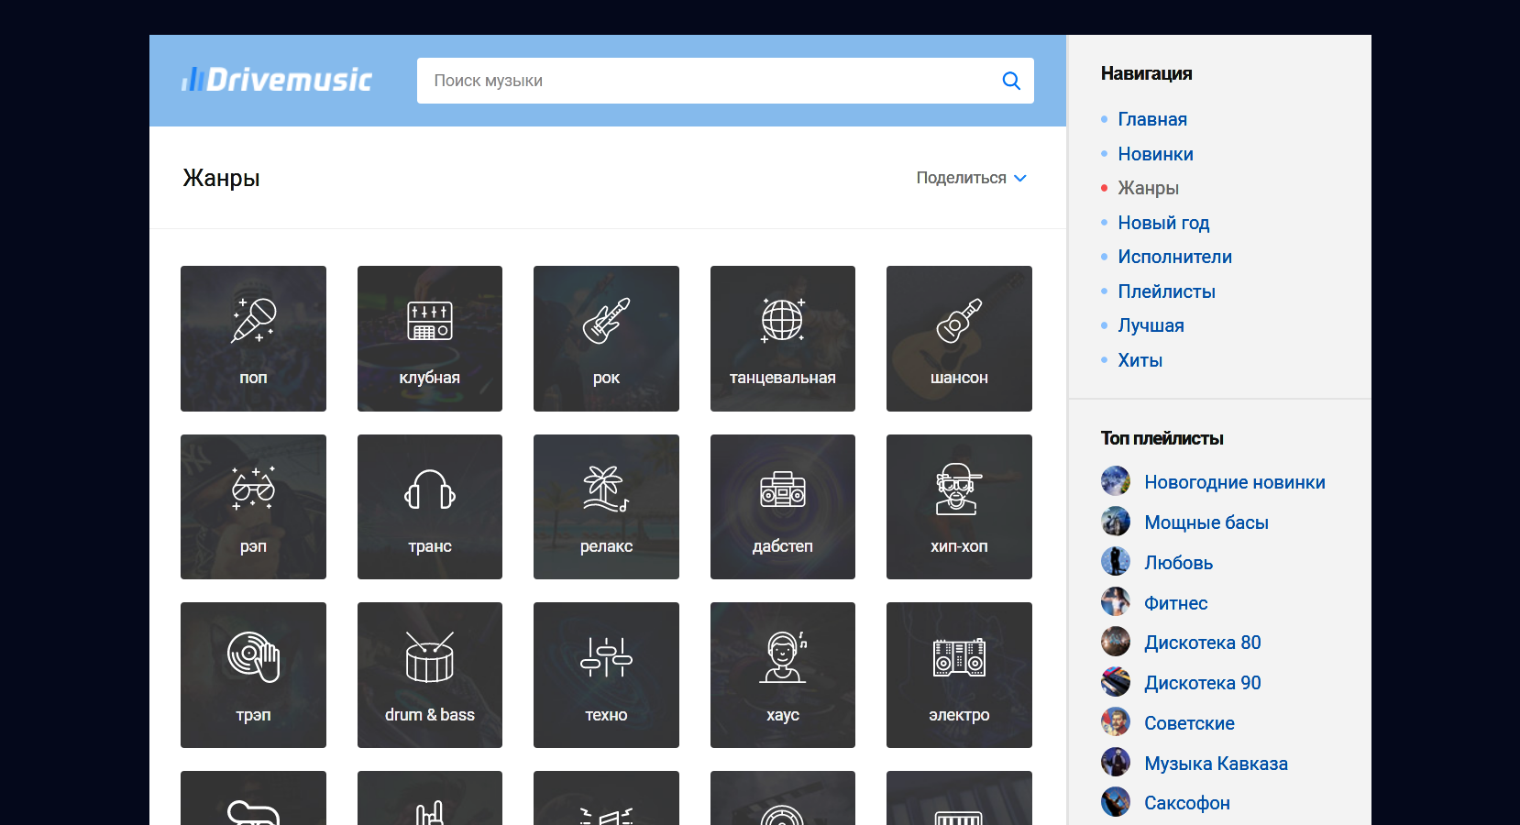Viewport: 1520px width, 825px height.
Task: Select the электро speakers tile
Action: [959, 675]
